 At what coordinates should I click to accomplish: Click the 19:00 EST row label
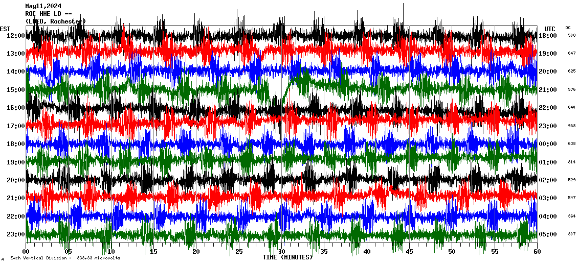click(16, 162)
